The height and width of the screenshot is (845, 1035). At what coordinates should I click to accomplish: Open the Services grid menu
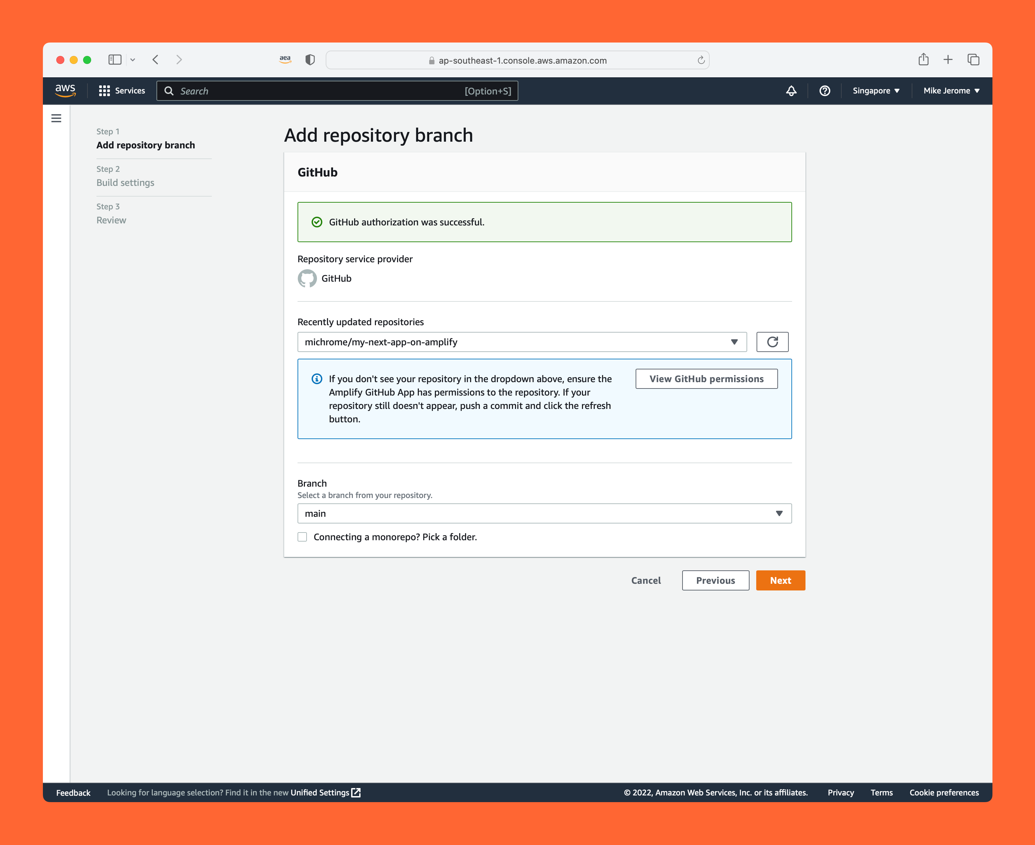tap(122, 90)
